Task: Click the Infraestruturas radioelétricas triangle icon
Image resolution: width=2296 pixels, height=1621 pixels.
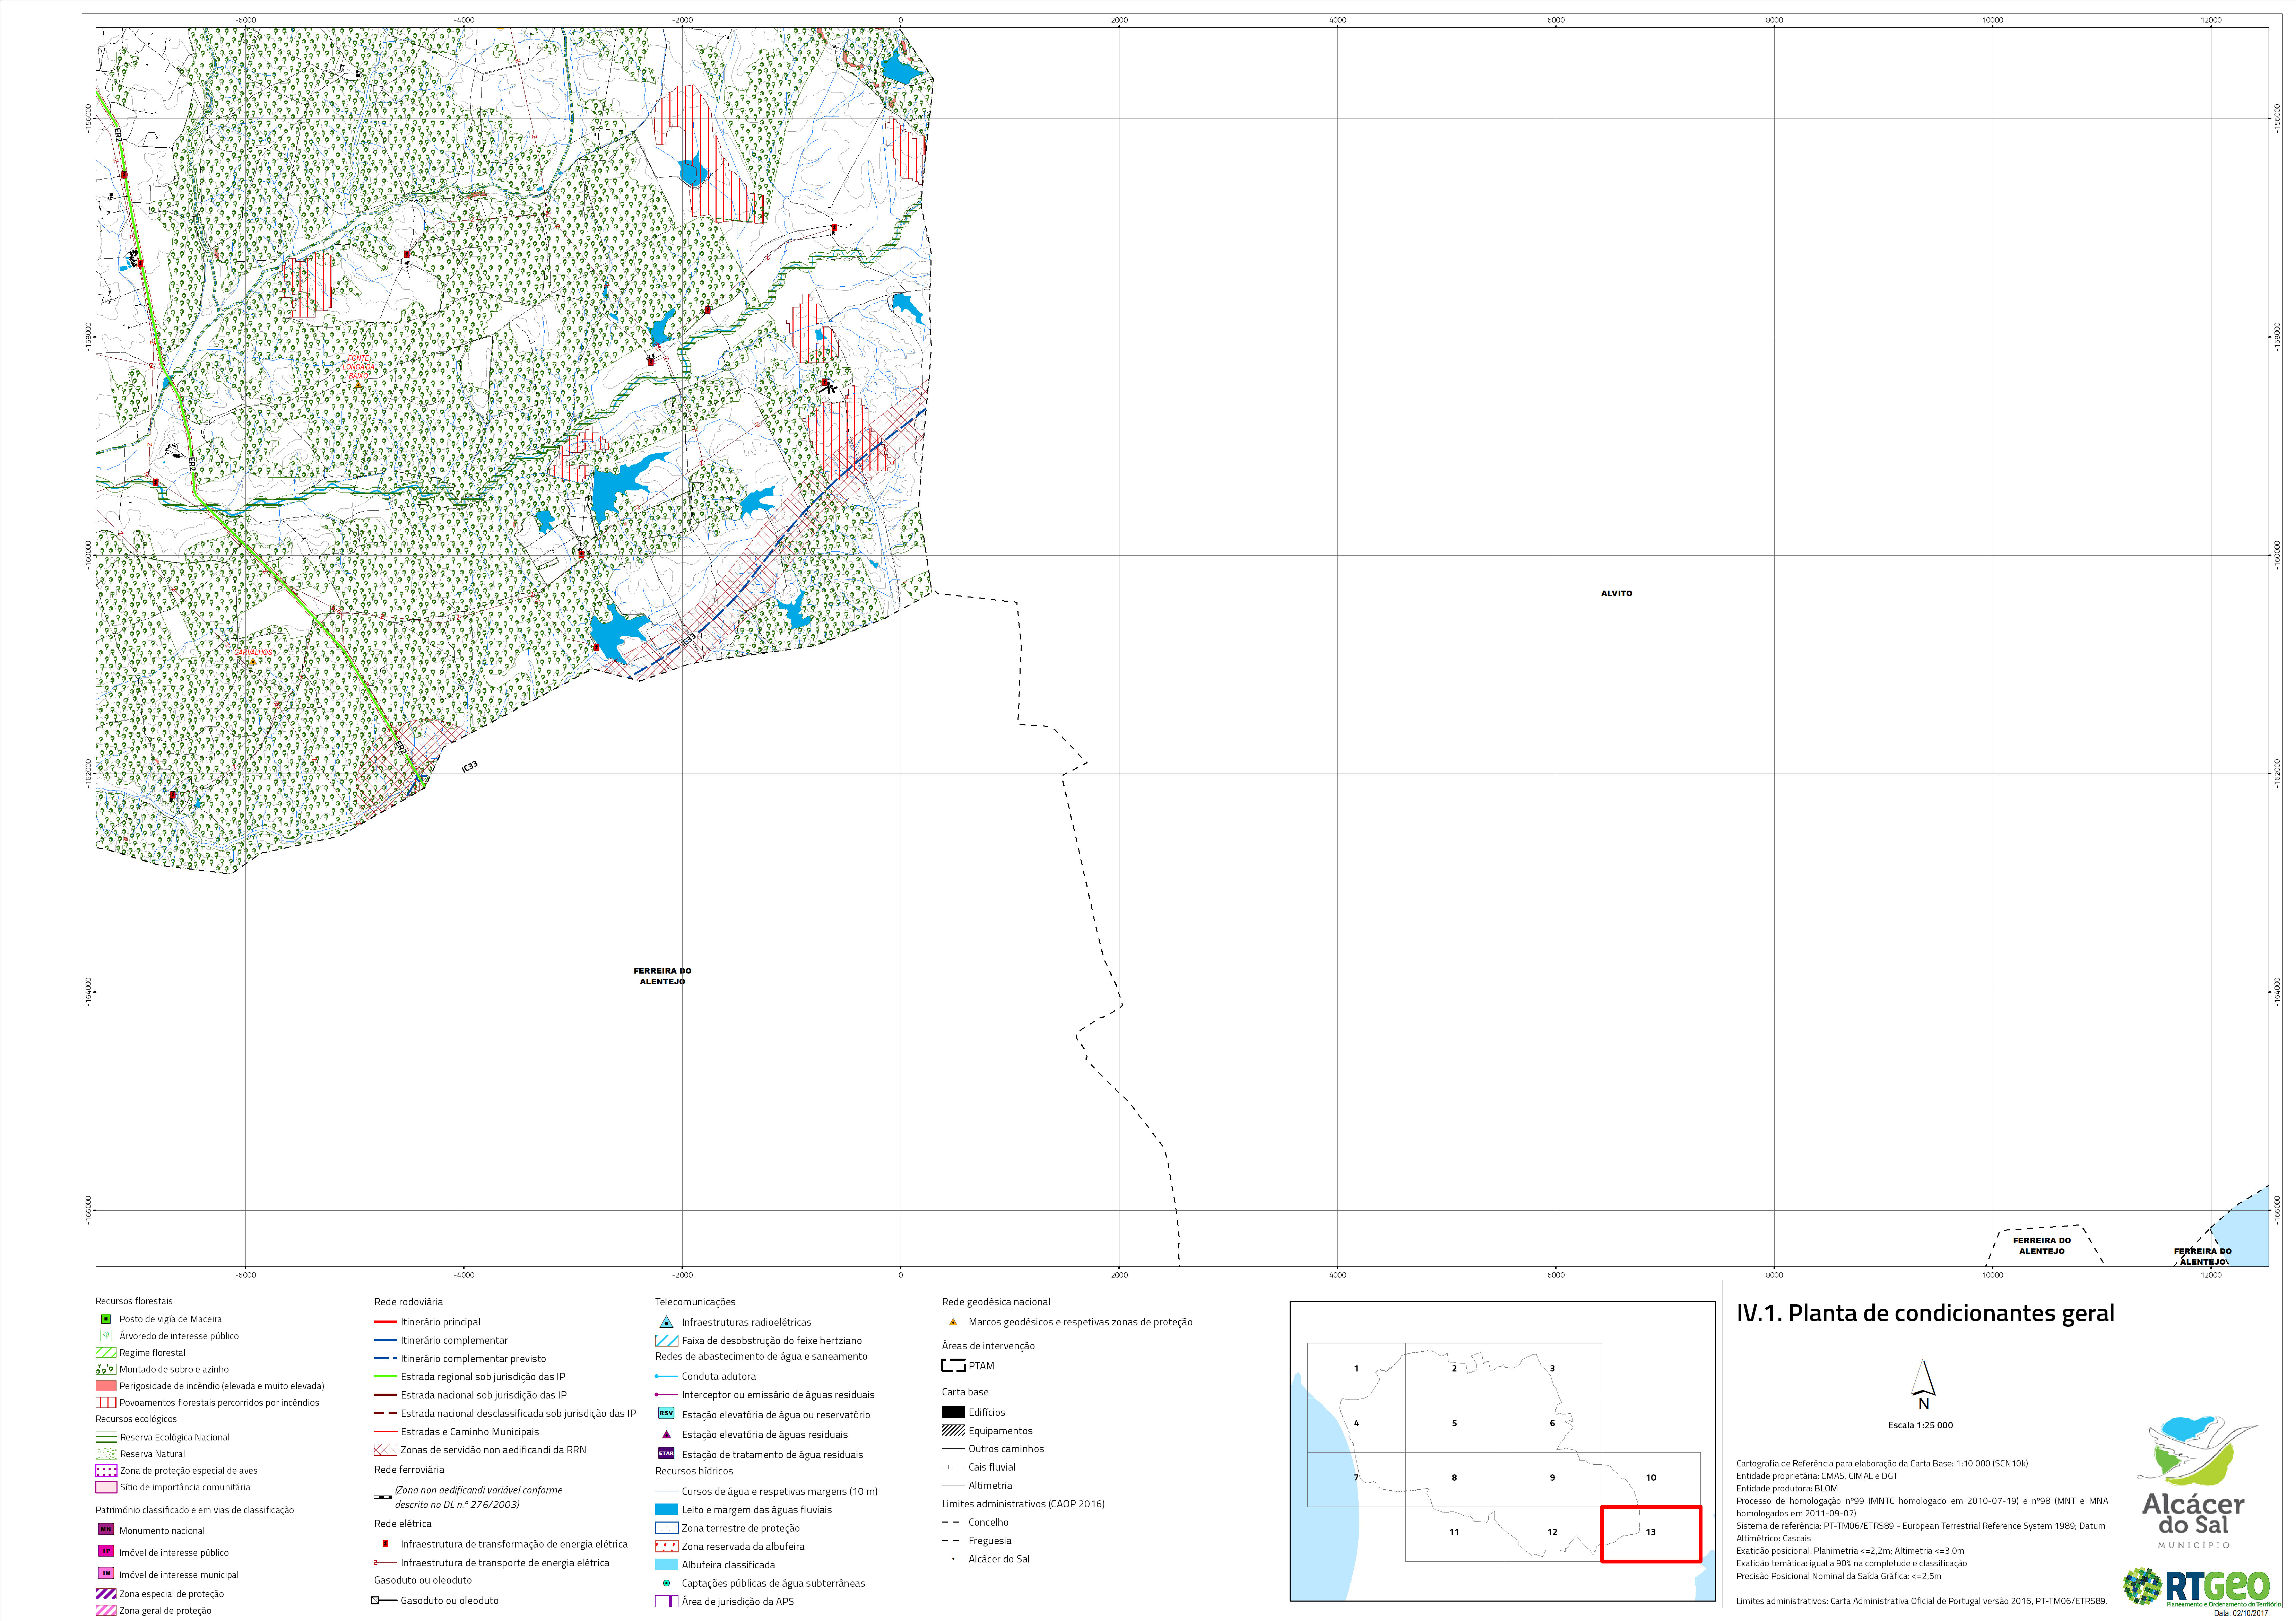Action: (666, 1322)
